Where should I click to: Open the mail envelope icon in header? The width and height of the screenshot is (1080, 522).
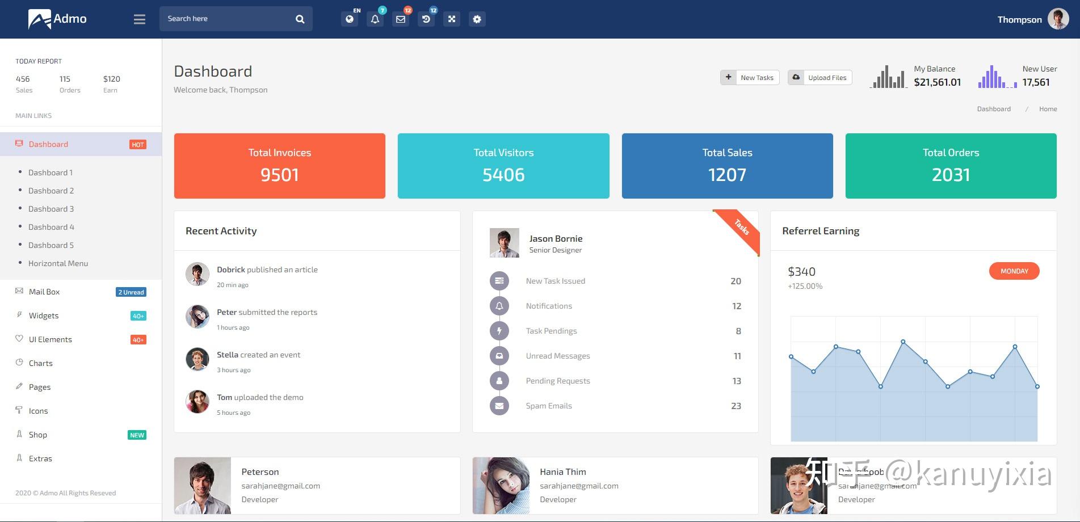coord(401,19)
